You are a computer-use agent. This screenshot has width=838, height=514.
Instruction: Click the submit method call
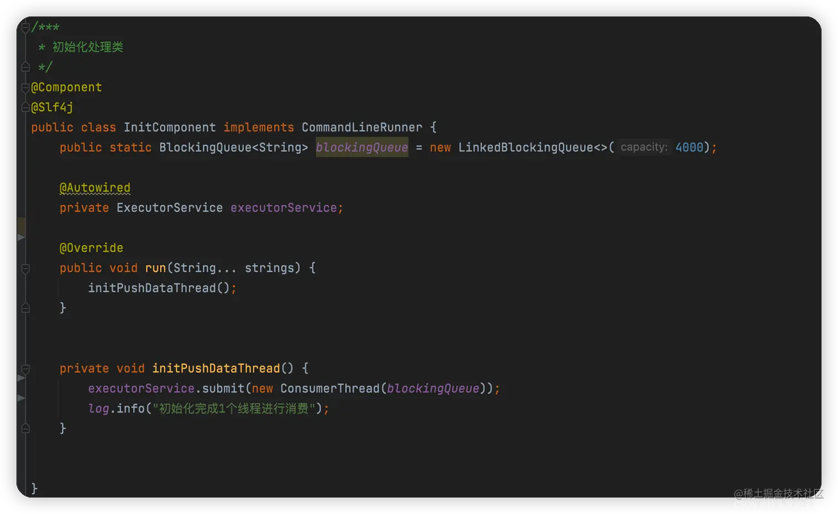[x=223, y=388]
